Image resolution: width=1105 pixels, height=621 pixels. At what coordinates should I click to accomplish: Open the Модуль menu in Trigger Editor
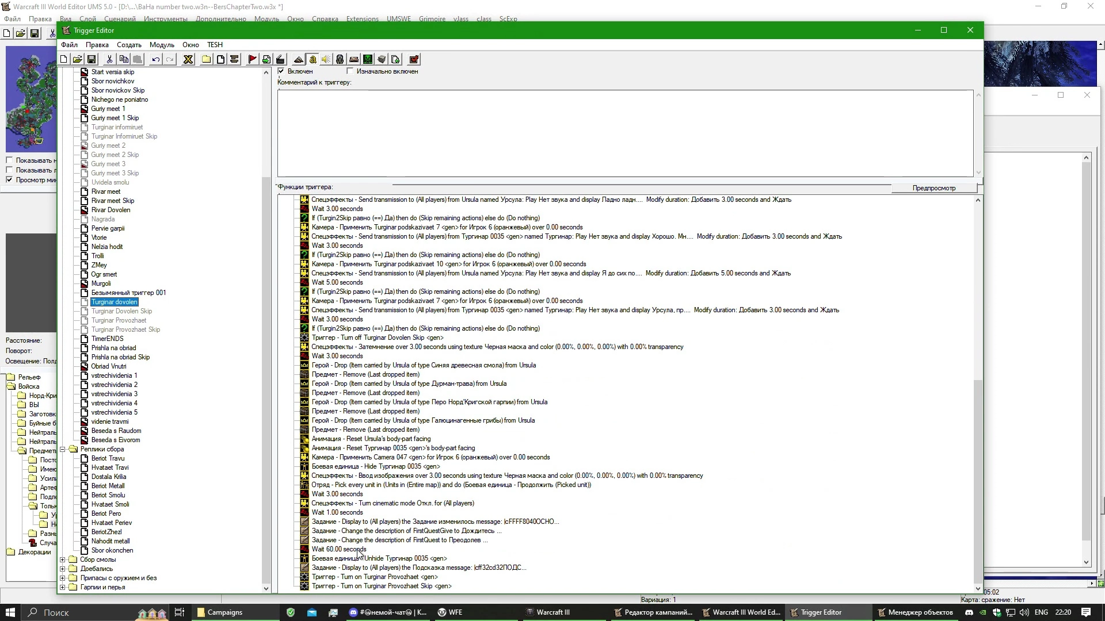point(162,45)
